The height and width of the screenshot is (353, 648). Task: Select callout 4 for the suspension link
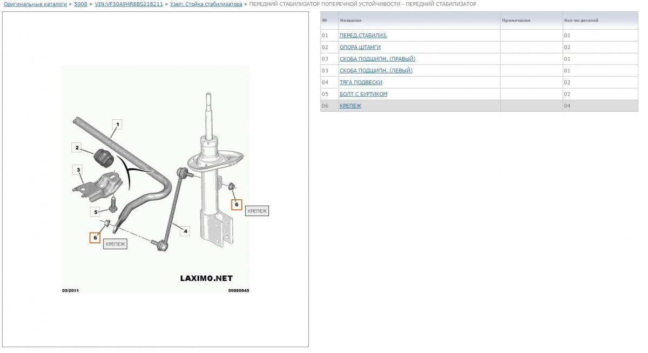click(x=185, y=232)
